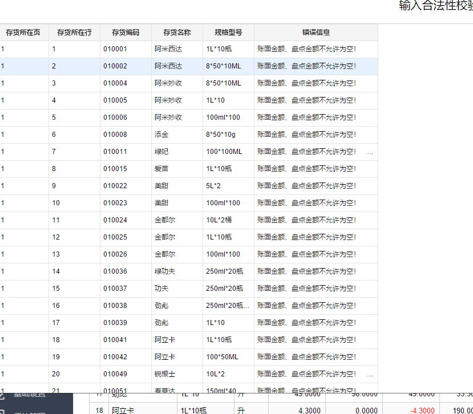Pick inventory code 010026

pyautogui.click(x=115, y=254)
